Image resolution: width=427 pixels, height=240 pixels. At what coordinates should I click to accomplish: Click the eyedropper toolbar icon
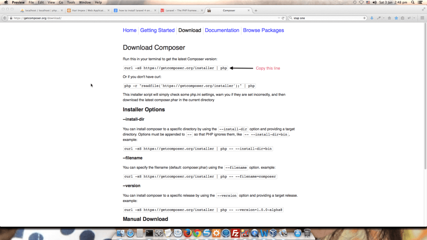pyautogui.click(x=379, y=18)
